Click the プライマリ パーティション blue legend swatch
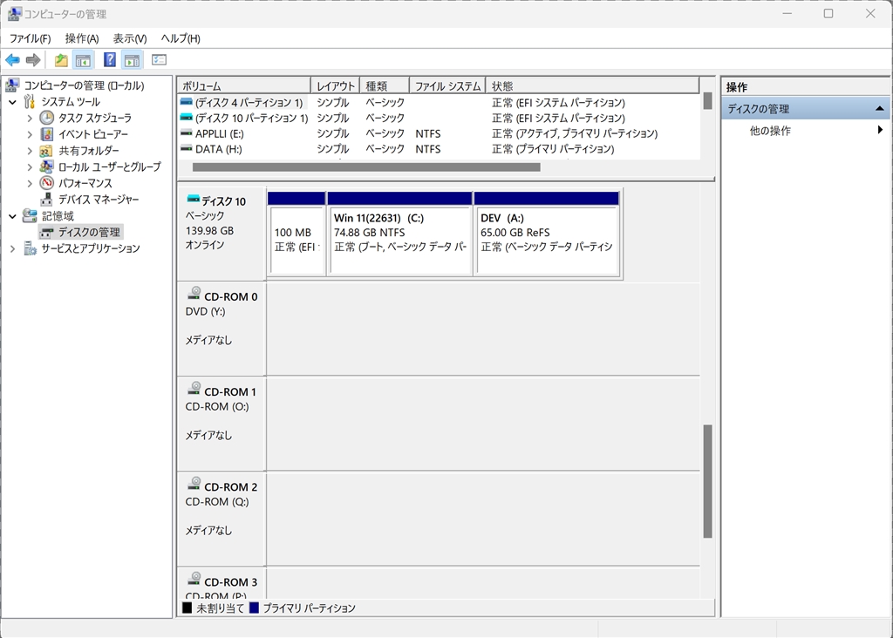This screenshot has width=893, height=638. pos(254,607)
